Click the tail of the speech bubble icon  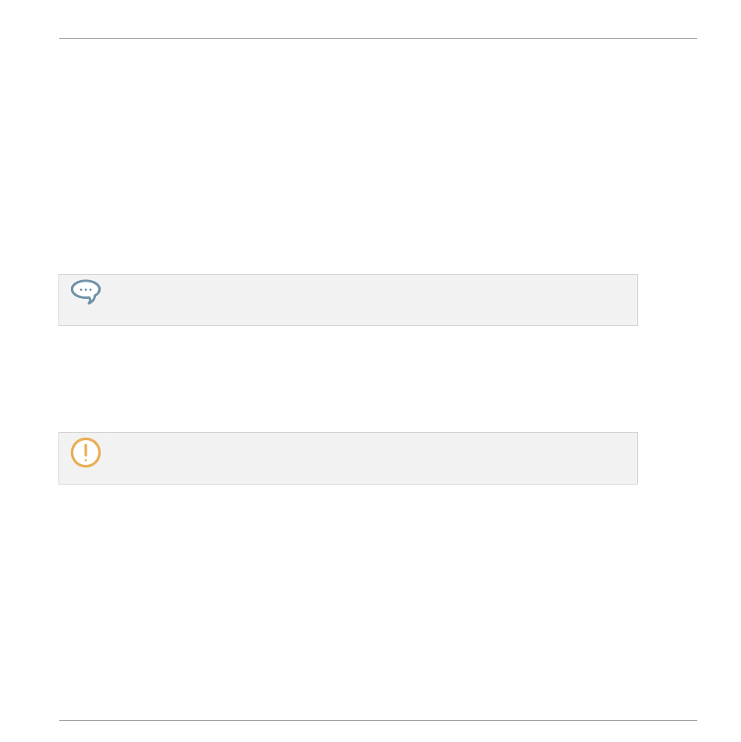click(92, 300)
